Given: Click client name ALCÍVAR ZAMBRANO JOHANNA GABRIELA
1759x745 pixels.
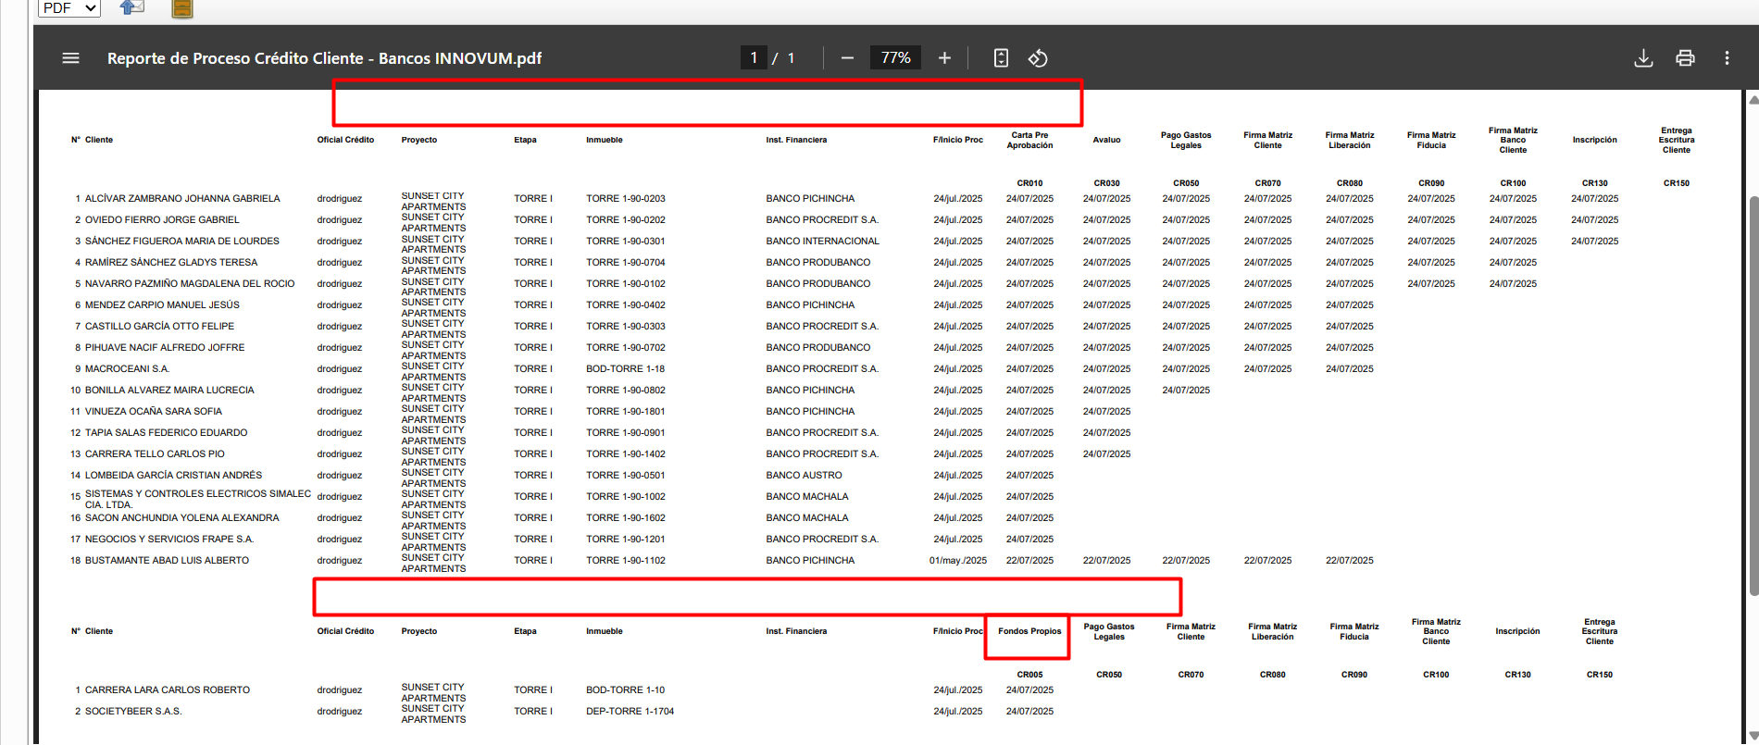Looking at the screenshot, I should point(182,199).
